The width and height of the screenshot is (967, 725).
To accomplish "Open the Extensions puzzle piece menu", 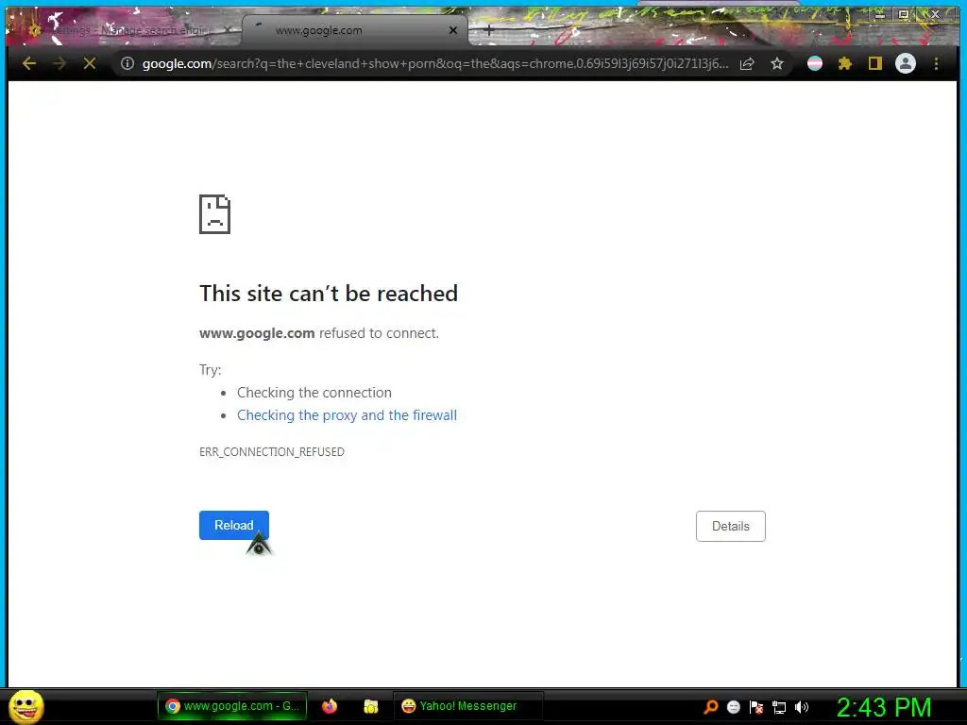I will pos(845,63).
